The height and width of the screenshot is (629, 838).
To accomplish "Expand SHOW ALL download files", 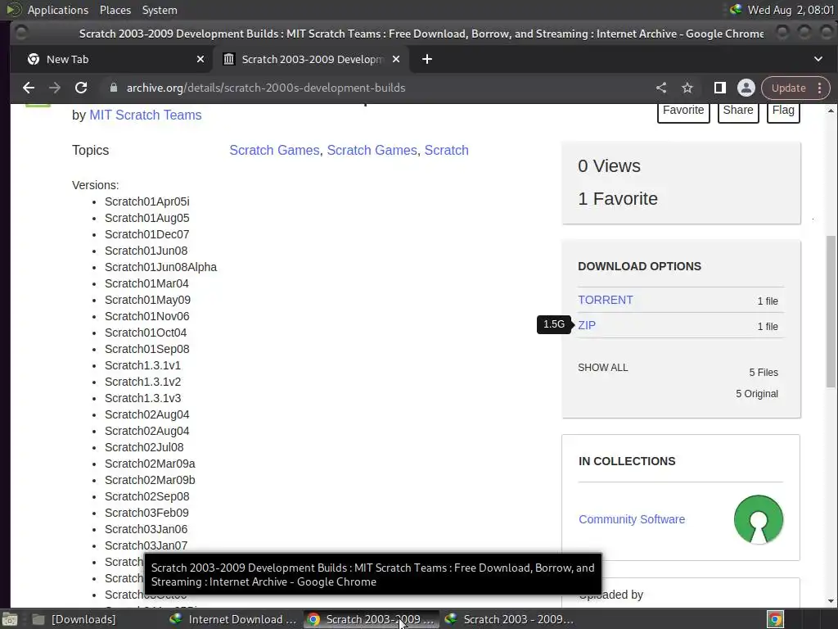I will (603, 368).
